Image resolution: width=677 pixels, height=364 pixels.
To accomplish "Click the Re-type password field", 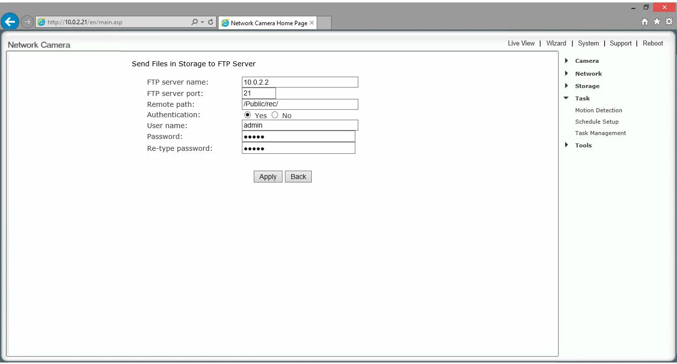I will click(298, 148).
